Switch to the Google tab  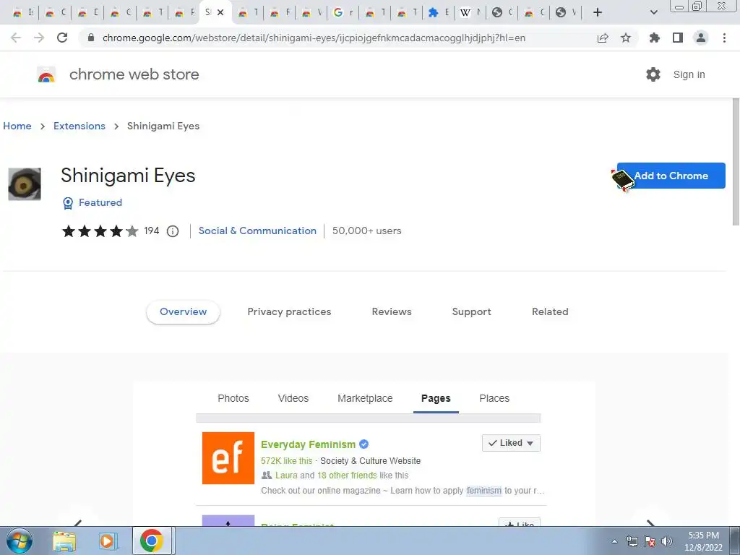(343, 12)
